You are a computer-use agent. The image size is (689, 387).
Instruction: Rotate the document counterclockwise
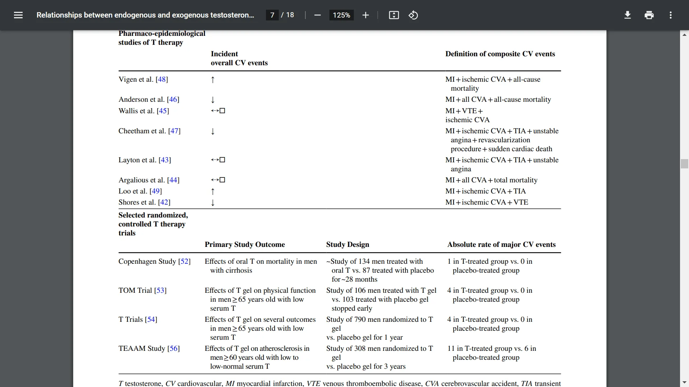[x=413, y=15]
